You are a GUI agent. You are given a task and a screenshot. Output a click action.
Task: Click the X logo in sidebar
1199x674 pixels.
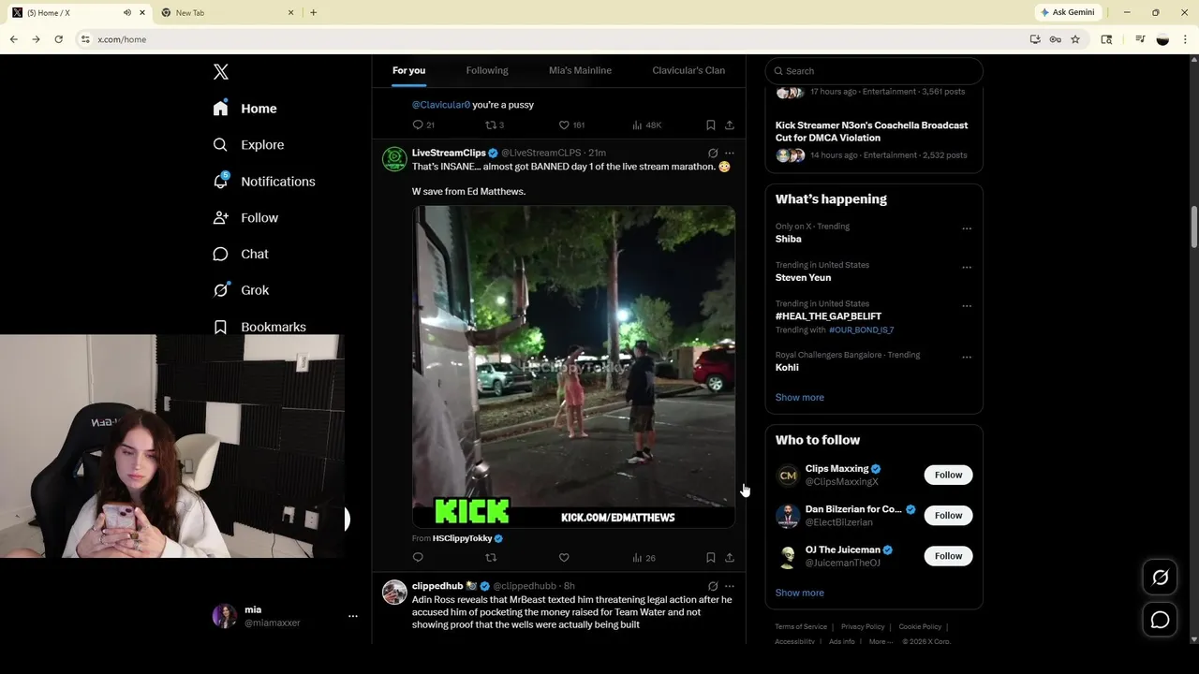click(221, 72)
